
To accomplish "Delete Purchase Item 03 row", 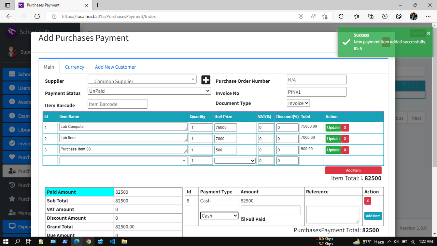I will [345, 150].
